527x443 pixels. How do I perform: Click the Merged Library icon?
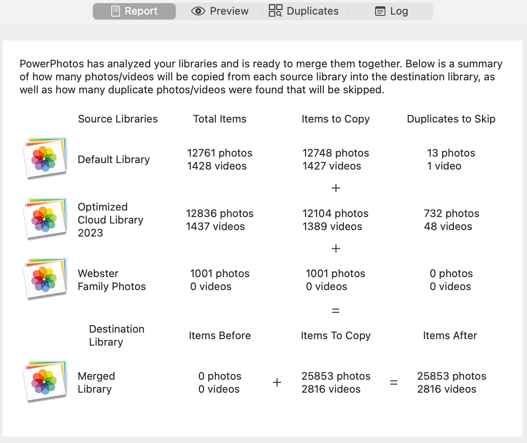pos(45,381)
